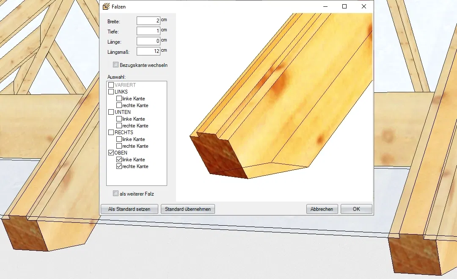Tick linke Kante under LINKS
457x279 pixels.
click(119, 99)
